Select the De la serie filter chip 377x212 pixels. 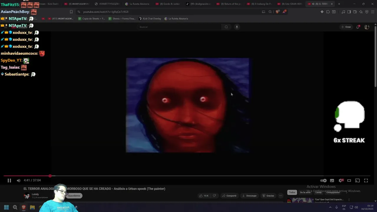tap(305, 193)
